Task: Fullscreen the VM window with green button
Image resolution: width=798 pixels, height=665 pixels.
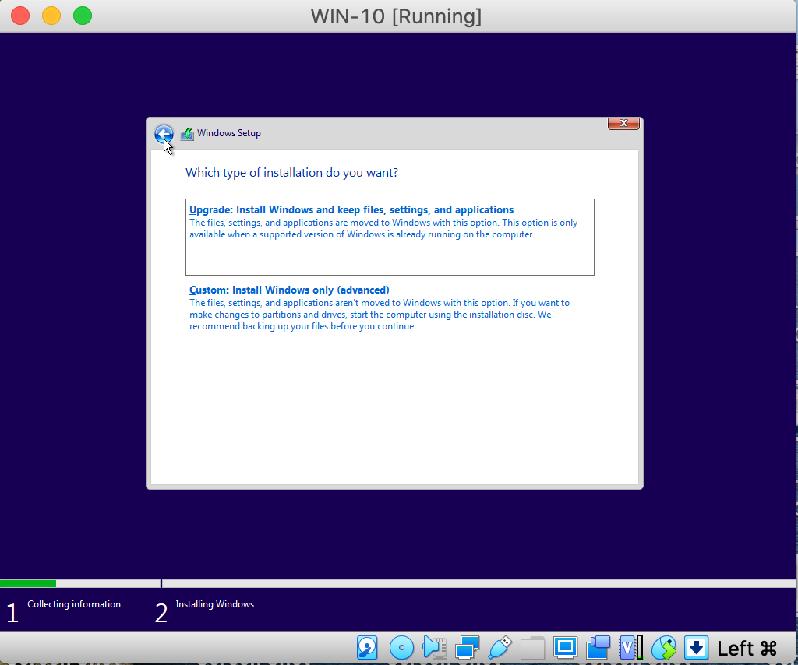Action: tap(83, 16)
